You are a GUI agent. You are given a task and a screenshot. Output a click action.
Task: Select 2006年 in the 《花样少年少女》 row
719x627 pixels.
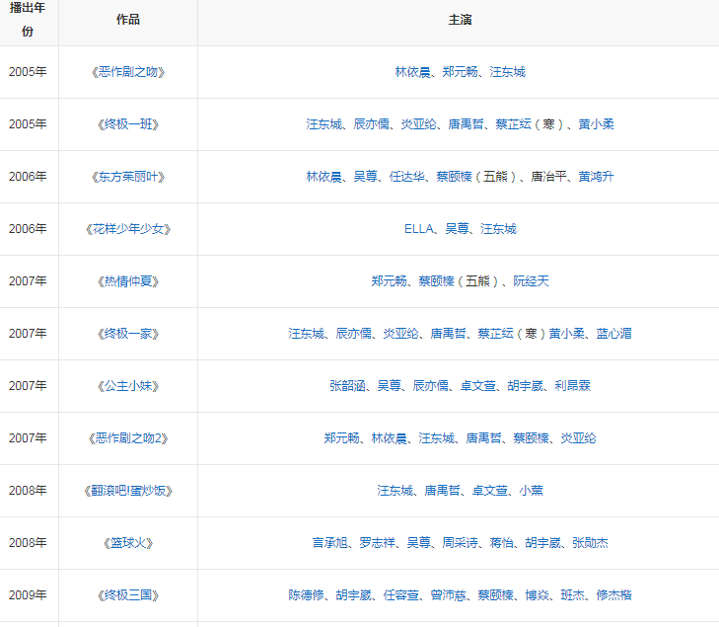28,229
